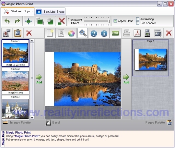Image resolution: width=175 pixels, height=148 pixels.
Task: Click the castle photo on the easel
Action: pyautogui.click(x=87, y=79)
